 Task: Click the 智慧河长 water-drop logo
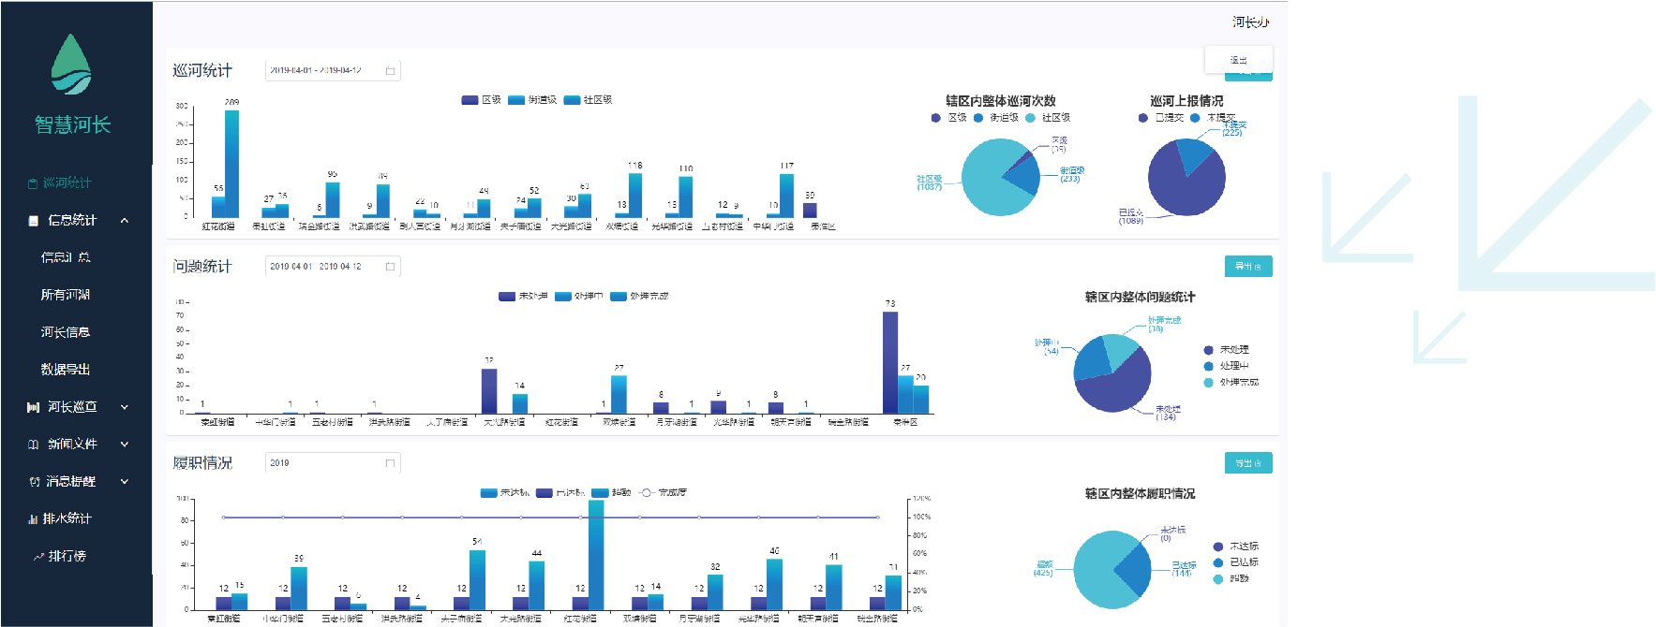[x=71, y=65]
